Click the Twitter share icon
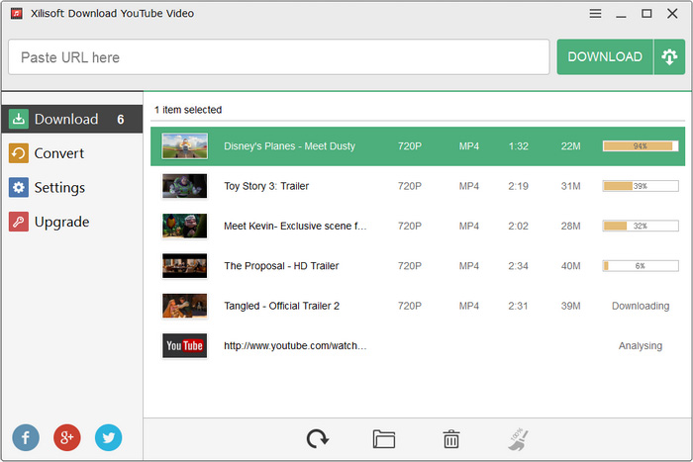 pos(109,437)
